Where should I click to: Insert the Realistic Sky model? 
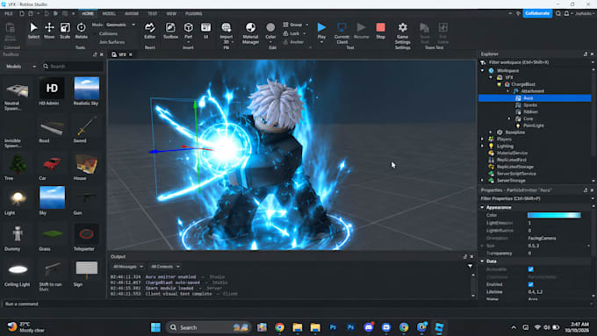[86, 91]
